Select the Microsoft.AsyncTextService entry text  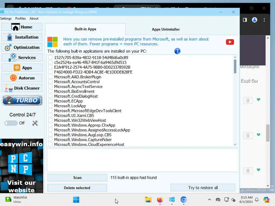pos(78,87)
